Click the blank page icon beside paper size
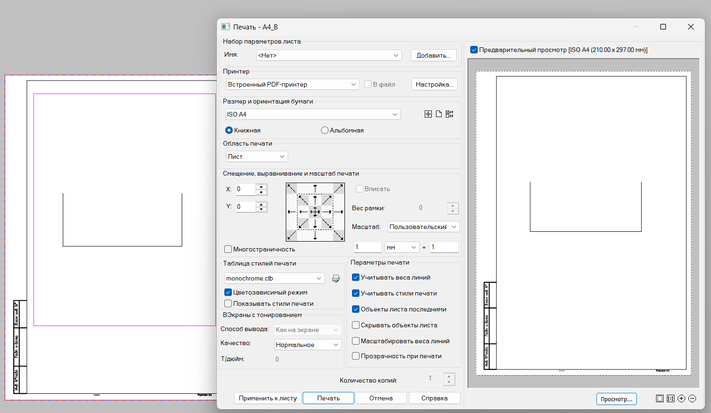This screenshot has width=711, height=413. (439, 114)
